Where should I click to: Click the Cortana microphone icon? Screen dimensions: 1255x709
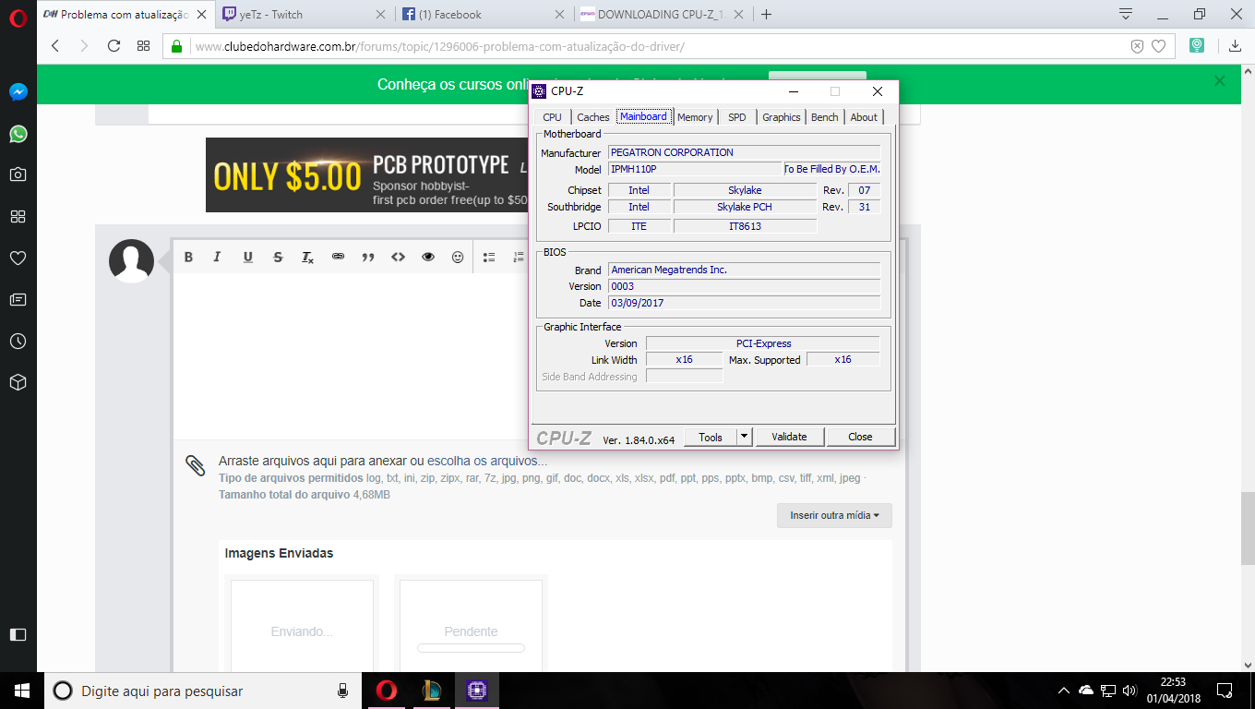tap(342, 691)
